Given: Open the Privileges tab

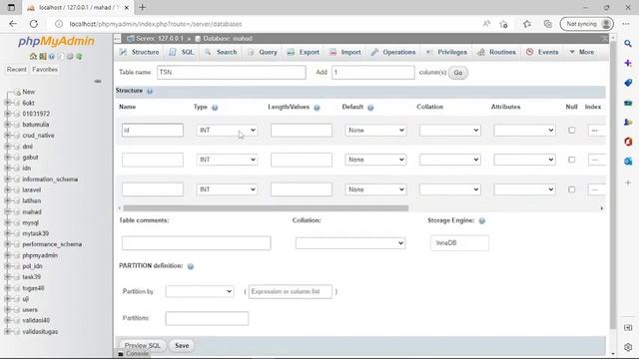Looking at the screenshot, I should (x=447, y=52).
